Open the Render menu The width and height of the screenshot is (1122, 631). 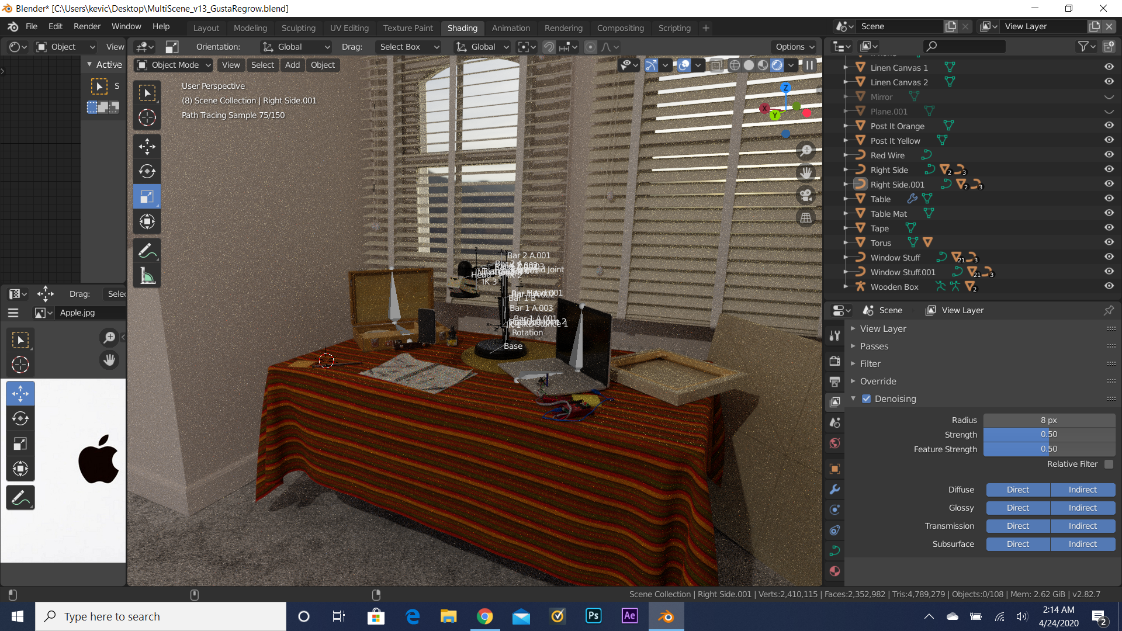(87, 26)
